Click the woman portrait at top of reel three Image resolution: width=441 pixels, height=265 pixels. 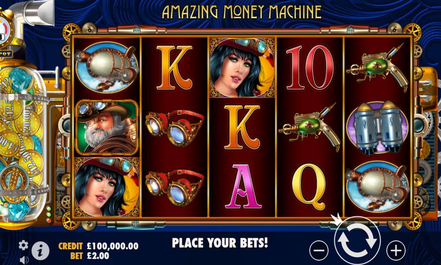pos(242,68)
